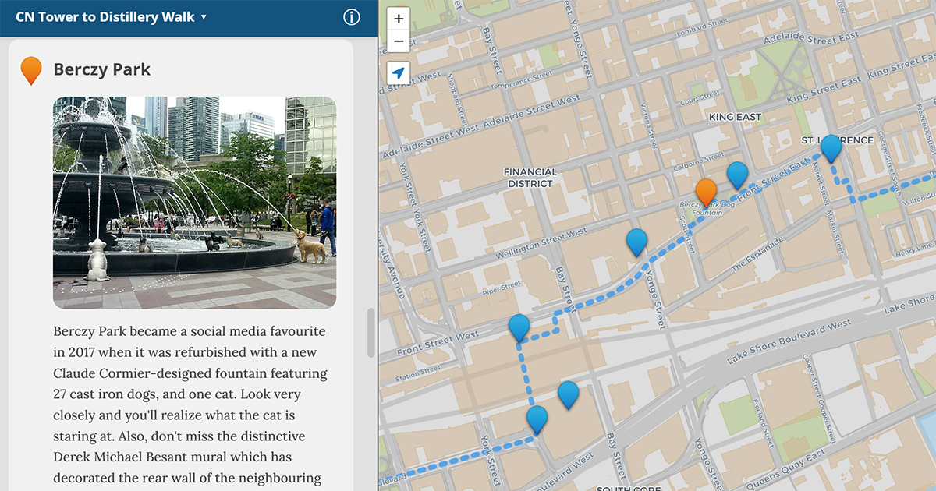Click the Lake Shore Boulevard West label
The height and width of the screenshot is (491, 936).
tap(789, 342)
